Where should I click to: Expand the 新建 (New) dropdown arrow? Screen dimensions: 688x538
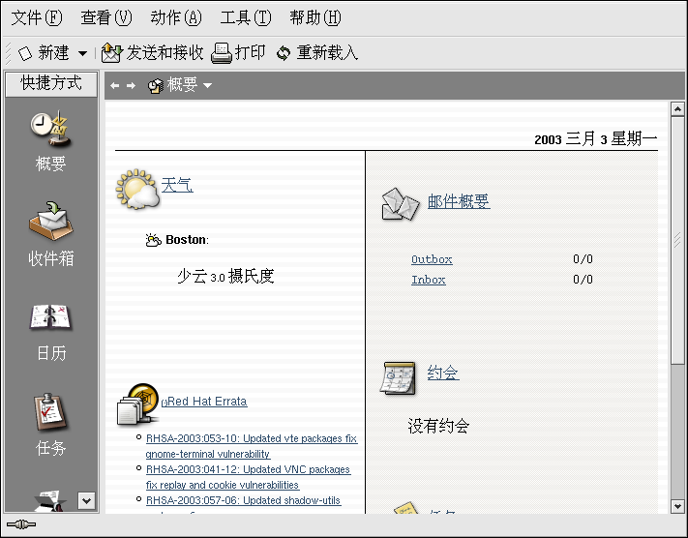(82, 53)
